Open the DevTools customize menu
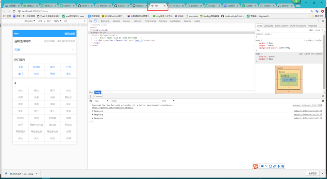 [318, 21]
